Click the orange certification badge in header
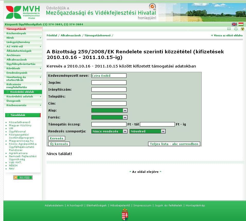Viewport: 246px width, 221px height. point(152,7)
